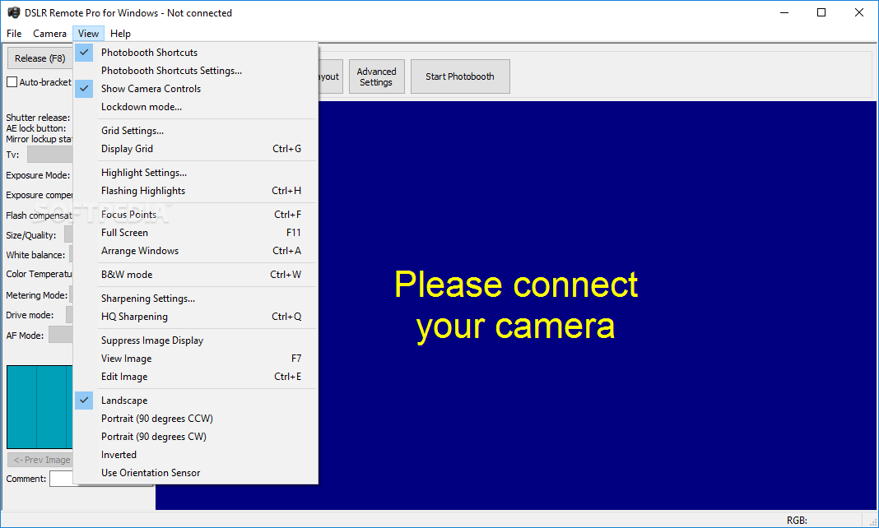879x528 pixels.
Task: Click the Prev Image button
Action: pos(40,460)
